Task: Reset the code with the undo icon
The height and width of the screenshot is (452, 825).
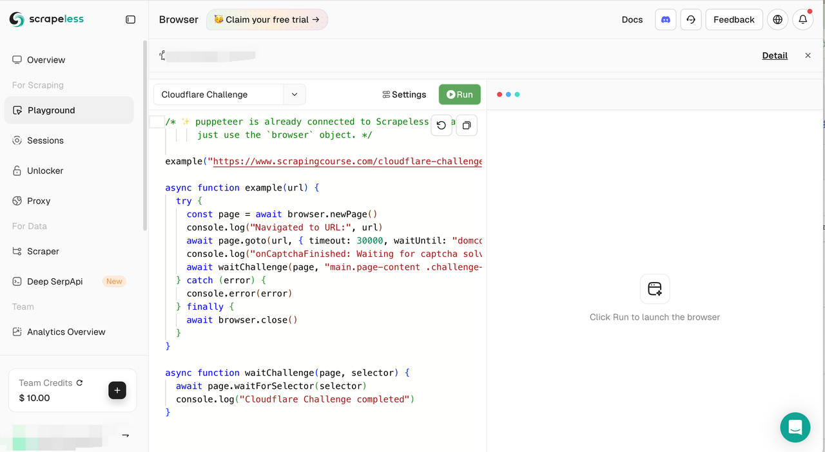Action: pos(442,126)
